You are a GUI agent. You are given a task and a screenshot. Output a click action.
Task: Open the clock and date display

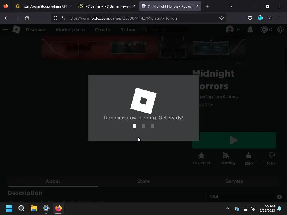point(267,208)
